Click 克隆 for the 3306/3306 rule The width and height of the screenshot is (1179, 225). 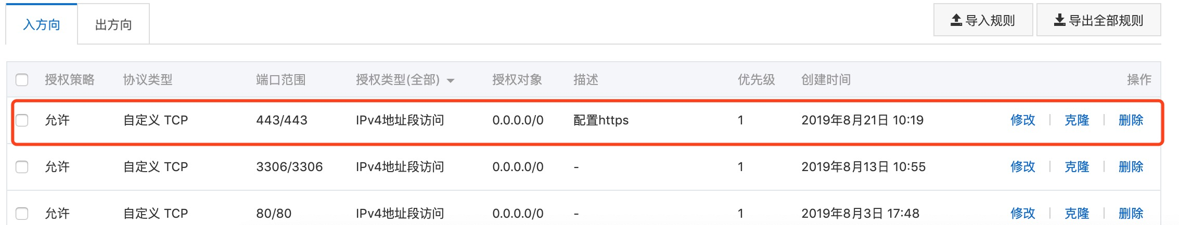[1077, 167]
